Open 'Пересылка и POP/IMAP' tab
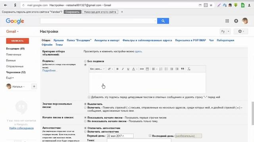 point(190,40)
